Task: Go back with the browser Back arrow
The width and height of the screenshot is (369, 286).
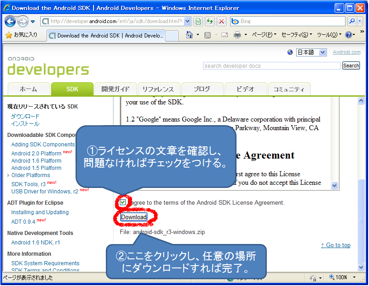Action: (x=10, y=21)
